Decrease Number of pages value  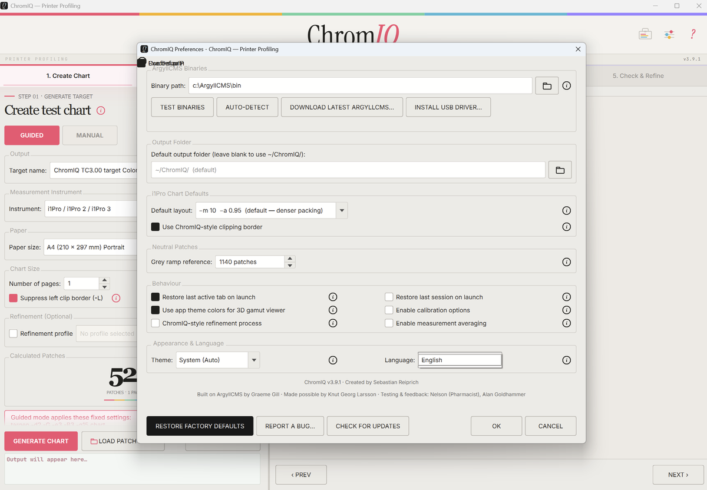point(104,287)
